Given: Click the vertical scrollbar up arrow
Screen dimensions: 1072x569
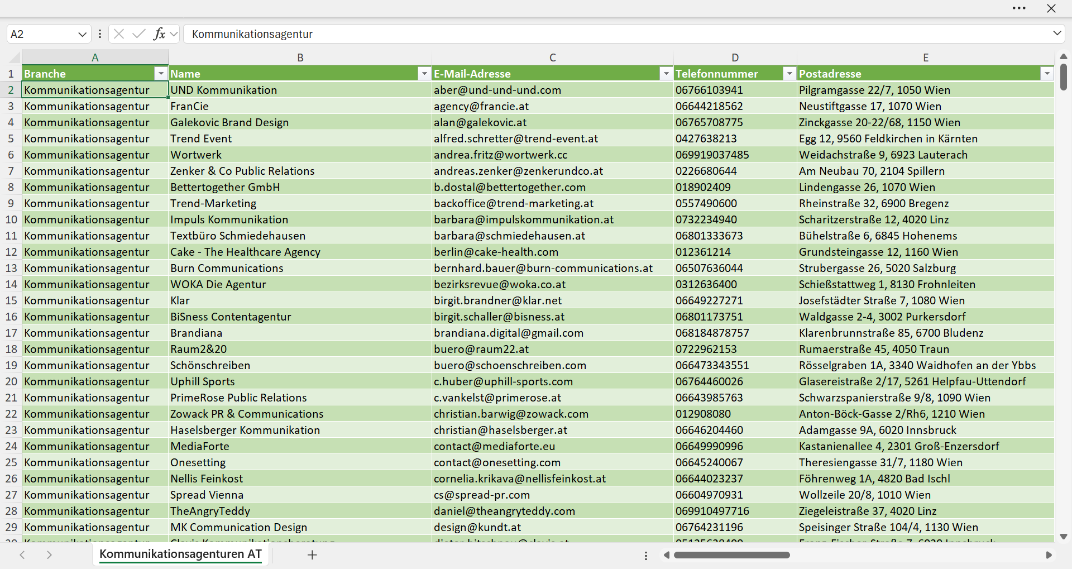Looking at the screenshot, I should tap(1064, 56).
